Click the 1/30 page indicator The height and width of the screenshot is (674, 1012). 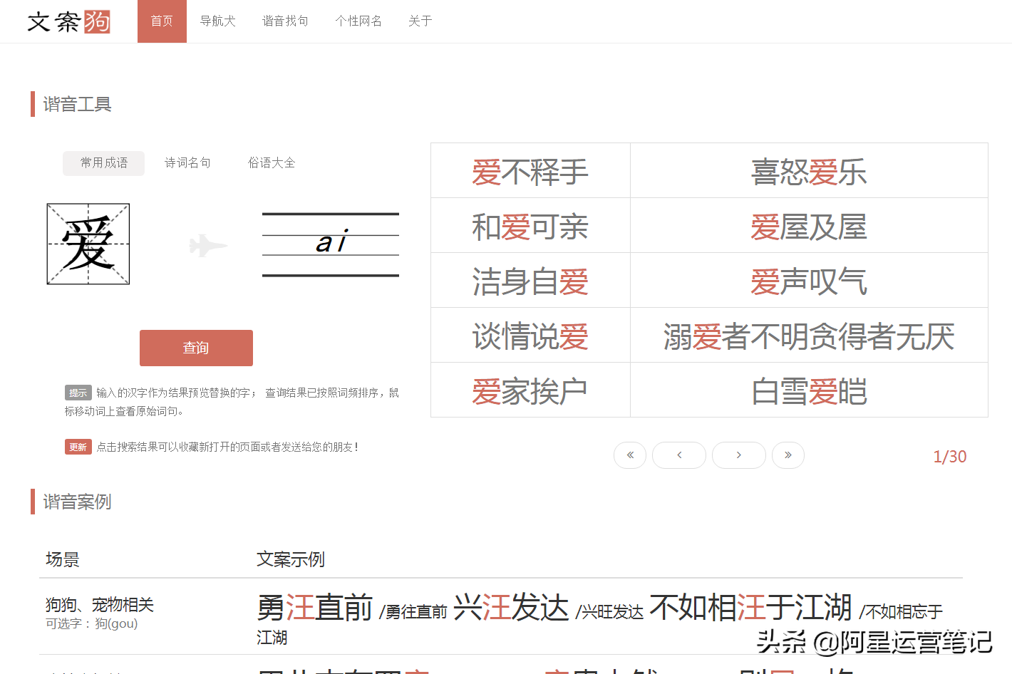[x=949, y=456]
